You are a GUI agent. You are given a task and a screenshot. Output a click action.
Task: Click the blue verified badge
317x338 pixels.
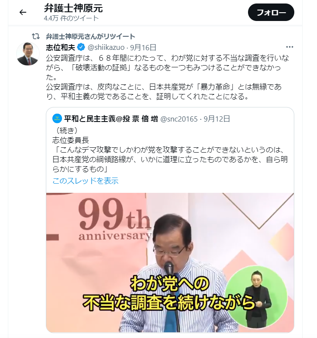[81, 47]
